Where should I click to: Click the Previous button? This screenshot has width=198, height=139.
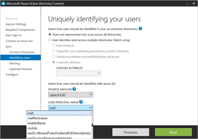click(131, 132)
